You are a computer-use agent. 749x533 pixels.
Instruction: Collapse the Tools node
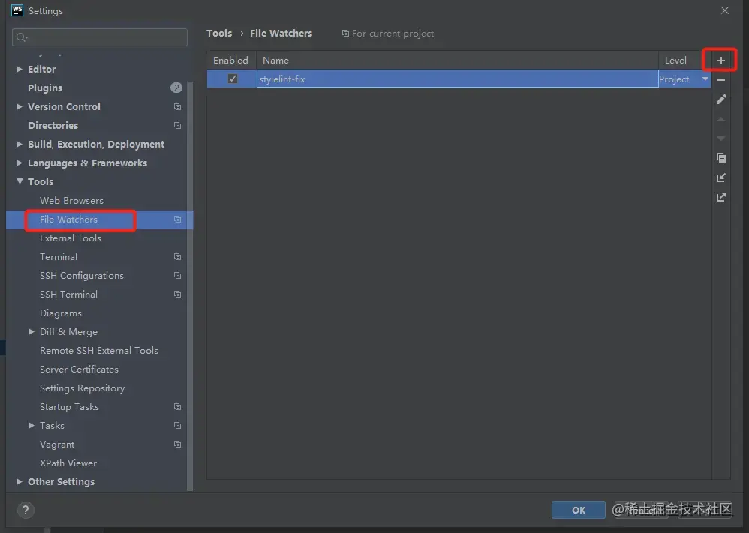tap(20, 181)
